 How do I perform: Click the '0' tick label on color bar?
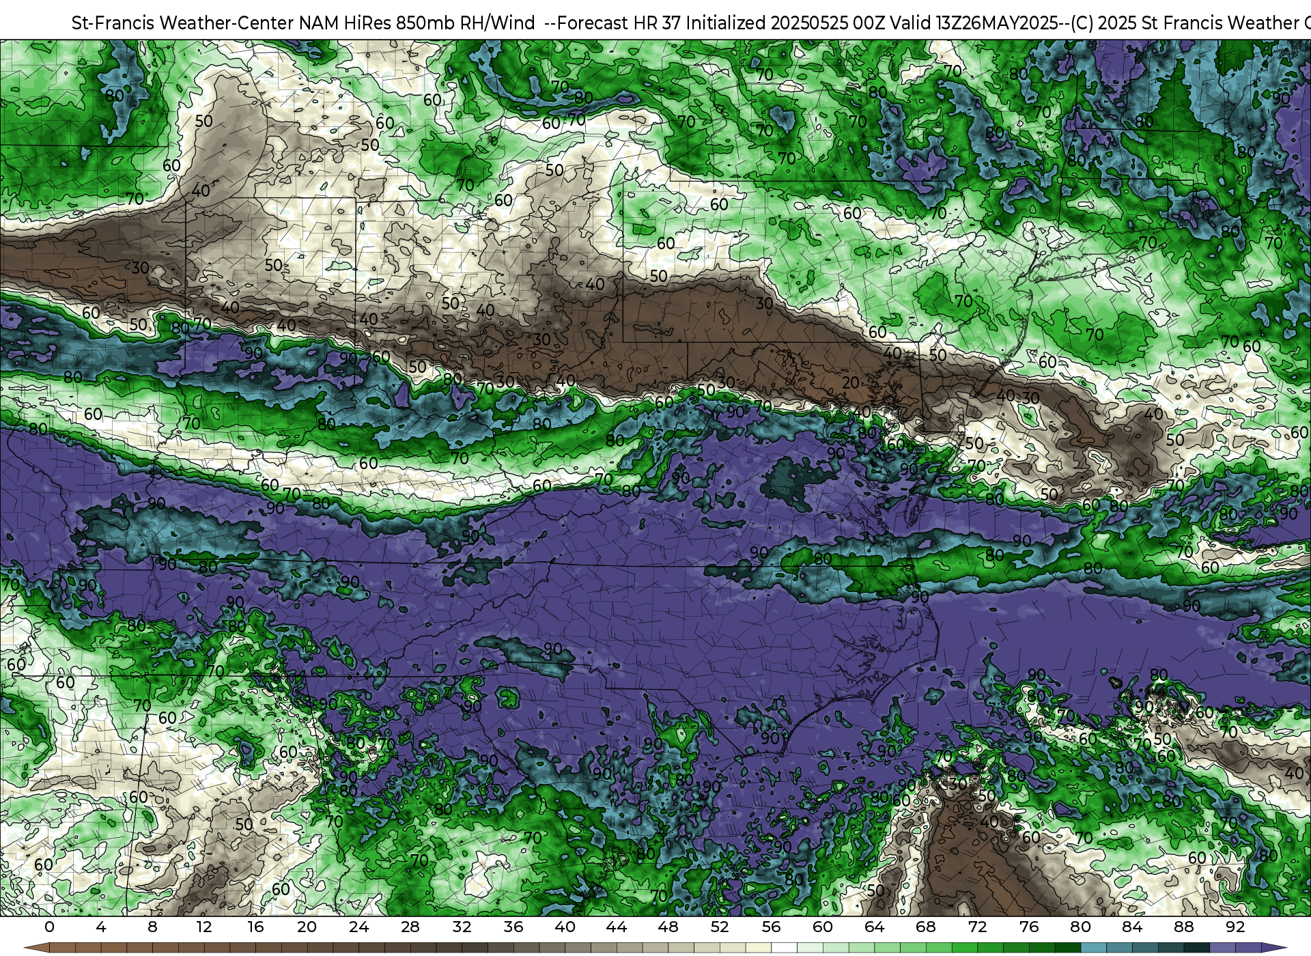click(49, 927)
